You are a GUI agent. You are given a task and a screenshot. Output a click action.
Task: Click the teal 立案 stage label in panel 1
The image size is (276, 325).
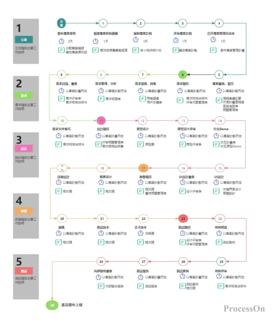(x=23, y=40)
